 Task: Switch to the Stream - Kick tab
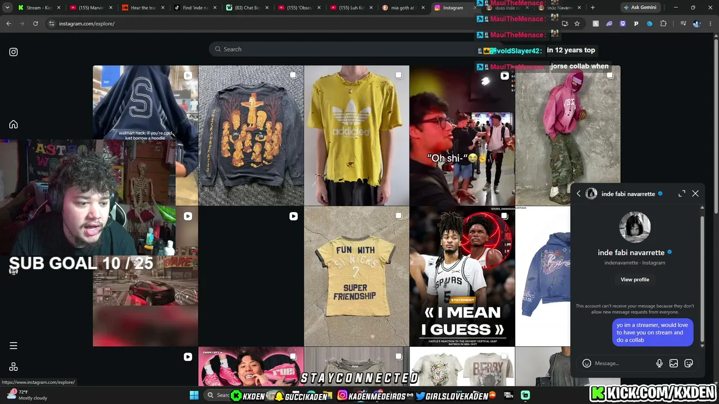click(x=38, y=8)
